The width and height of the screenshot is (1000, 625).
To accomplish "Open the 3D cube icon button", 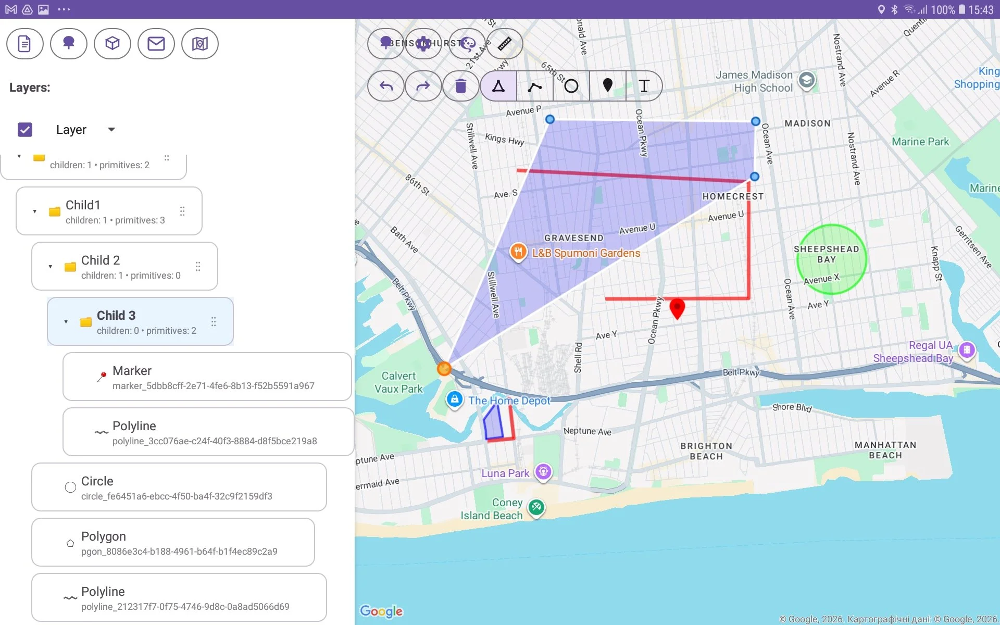I will coord(113,44).
